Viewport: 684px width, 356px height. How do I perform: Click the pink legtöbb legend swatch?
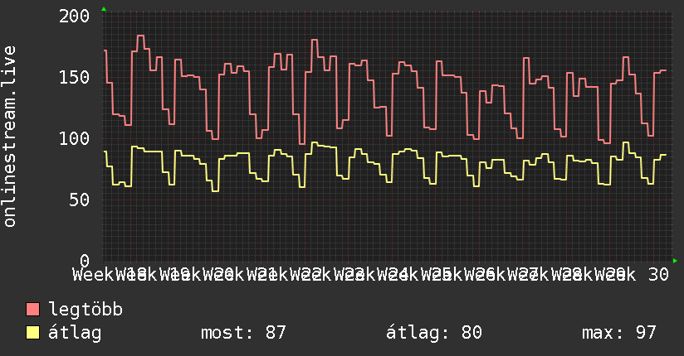32,310
